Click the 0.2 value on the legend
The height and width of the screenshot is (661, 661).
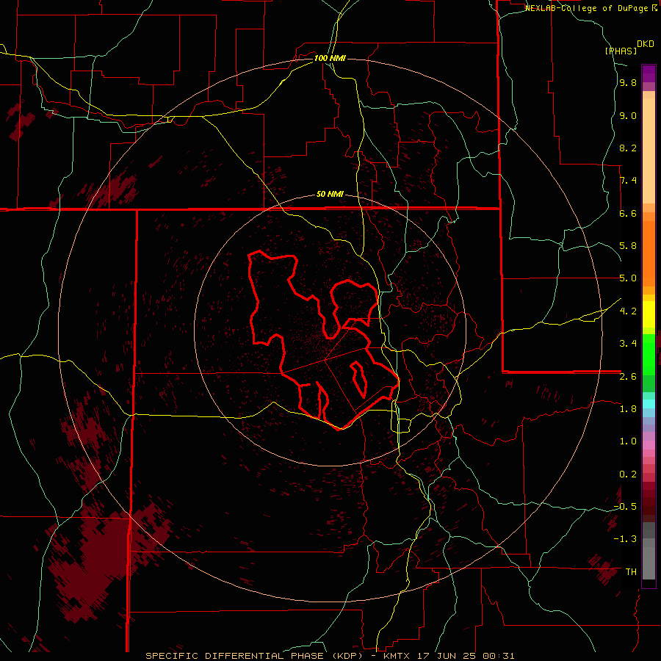coord(628,474)
